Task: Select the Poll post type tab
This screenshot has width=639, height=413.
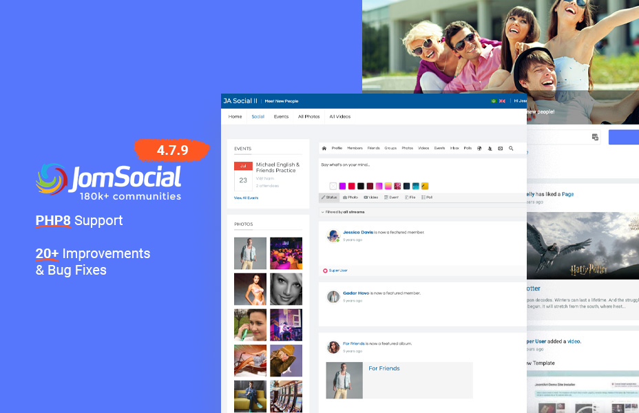Action: (x=427, y=197)
